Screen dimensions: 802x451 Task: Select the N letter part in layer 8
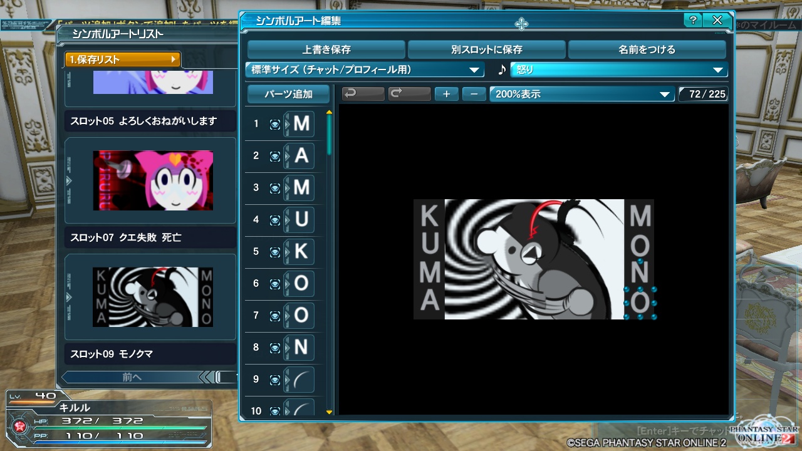click(301, 348)
